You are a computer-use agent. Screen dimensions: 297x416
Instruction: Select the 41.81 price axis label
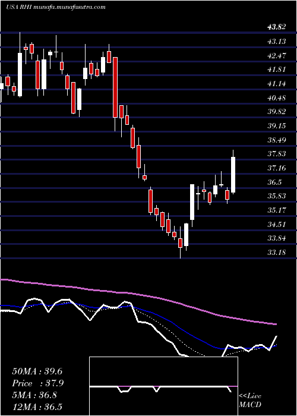tap(277, 70)
